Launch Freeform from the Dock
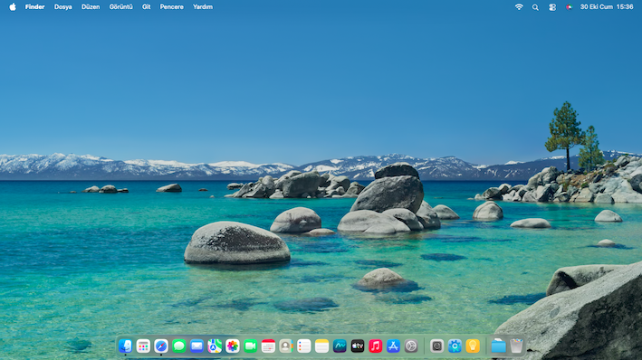The width and height of the screenshot is (642, 360). [340, 346]
